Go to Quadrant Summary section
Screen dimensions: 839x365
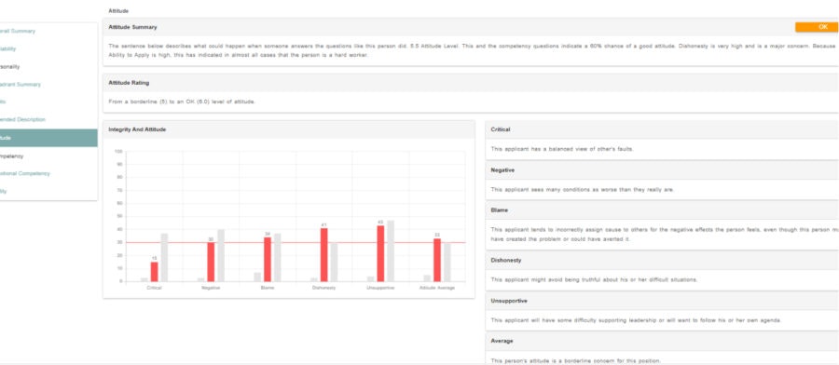pos(21,85)
